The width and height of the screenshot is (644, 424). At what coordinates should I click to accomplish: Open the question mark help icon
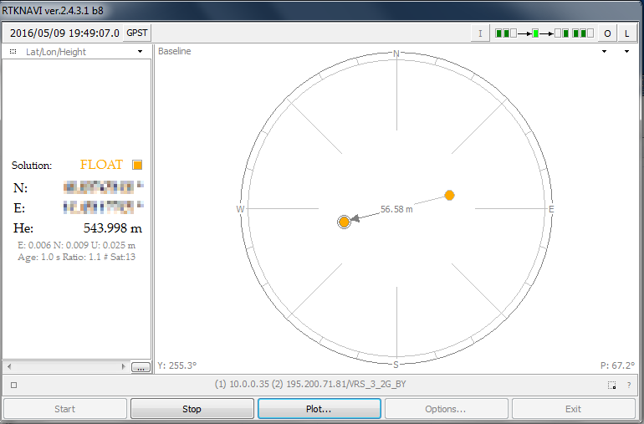pos(629,386)
